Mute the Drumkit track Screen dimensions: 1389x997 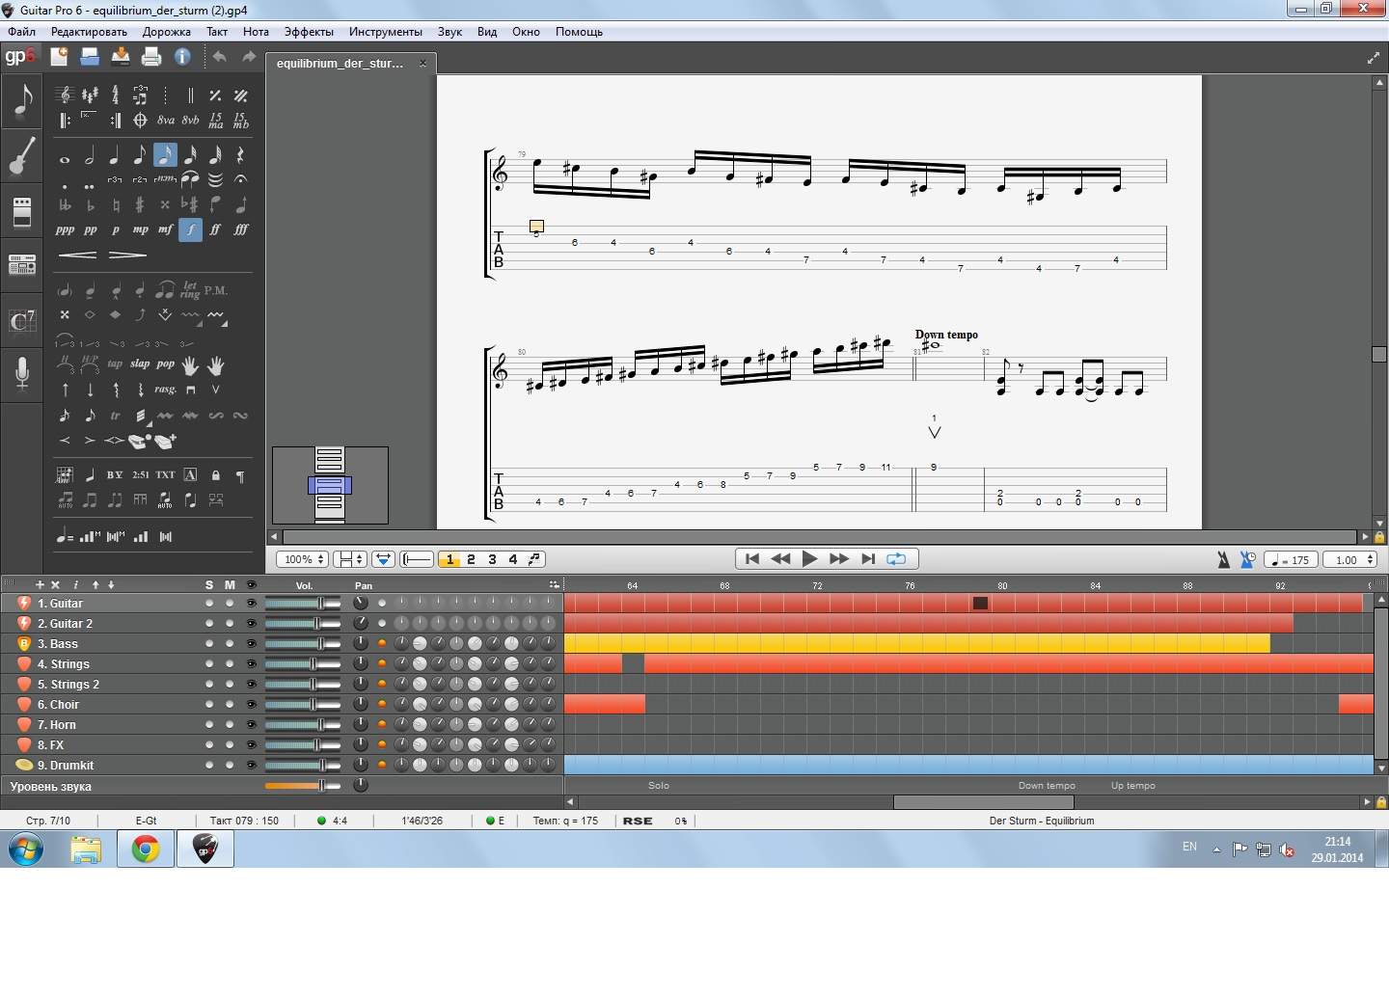coord(230,766)
